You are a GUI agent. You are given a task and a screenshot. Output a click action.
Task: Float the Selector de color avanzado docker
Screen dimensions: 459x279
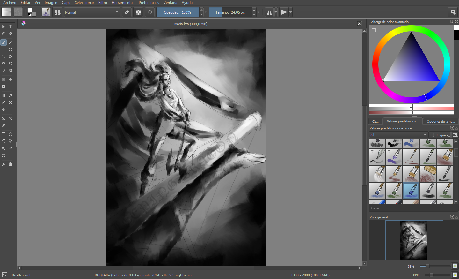[x=452, y=22]
